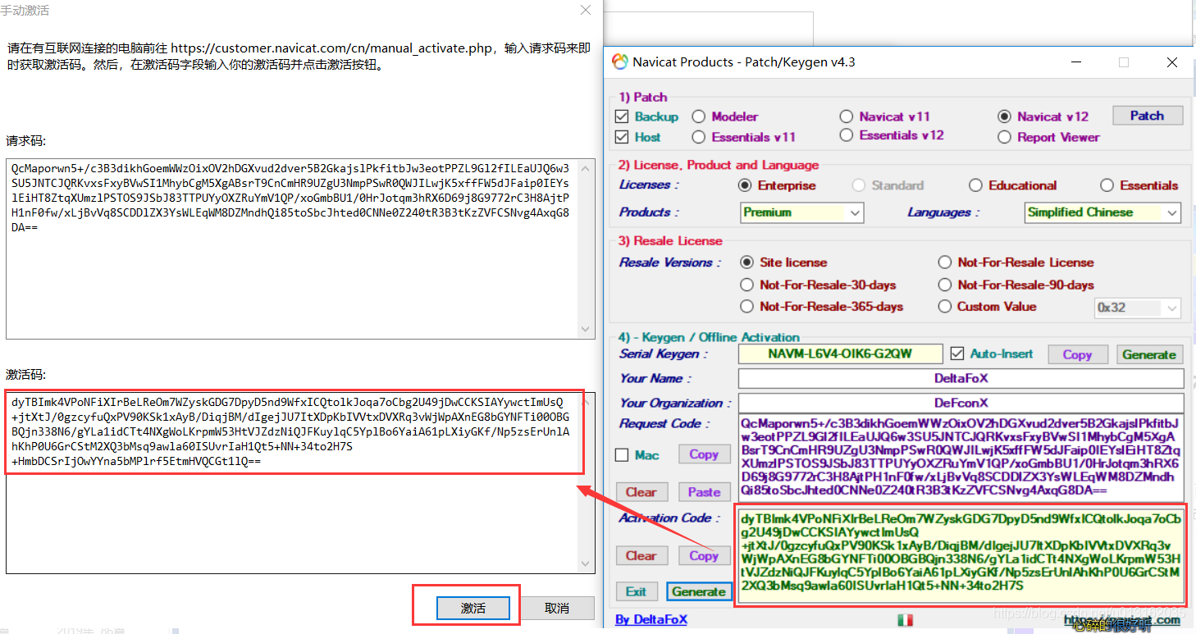Image resolution: width=1196 pixels, height=634 pixels.
Task: Click the 请求码: label in the dialog
Action: [26, 141]
